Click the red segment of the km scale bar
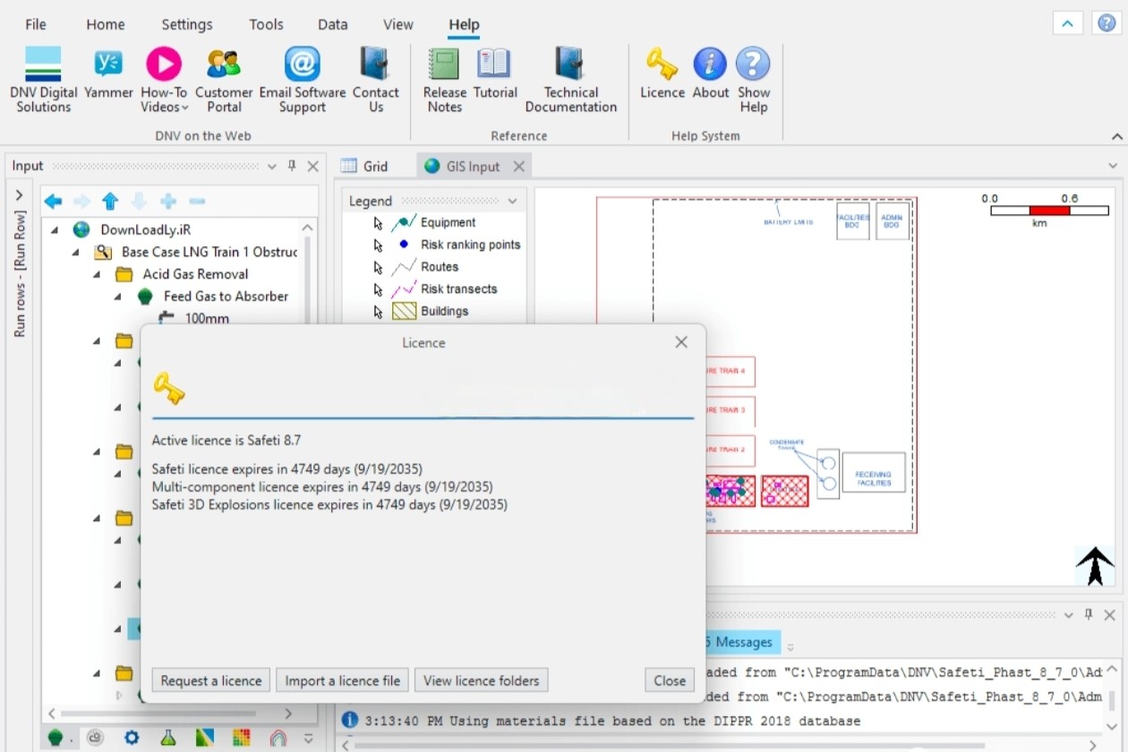This screenshot has width=1128, height=752. pyautogui.click(x=1049, y=211)
